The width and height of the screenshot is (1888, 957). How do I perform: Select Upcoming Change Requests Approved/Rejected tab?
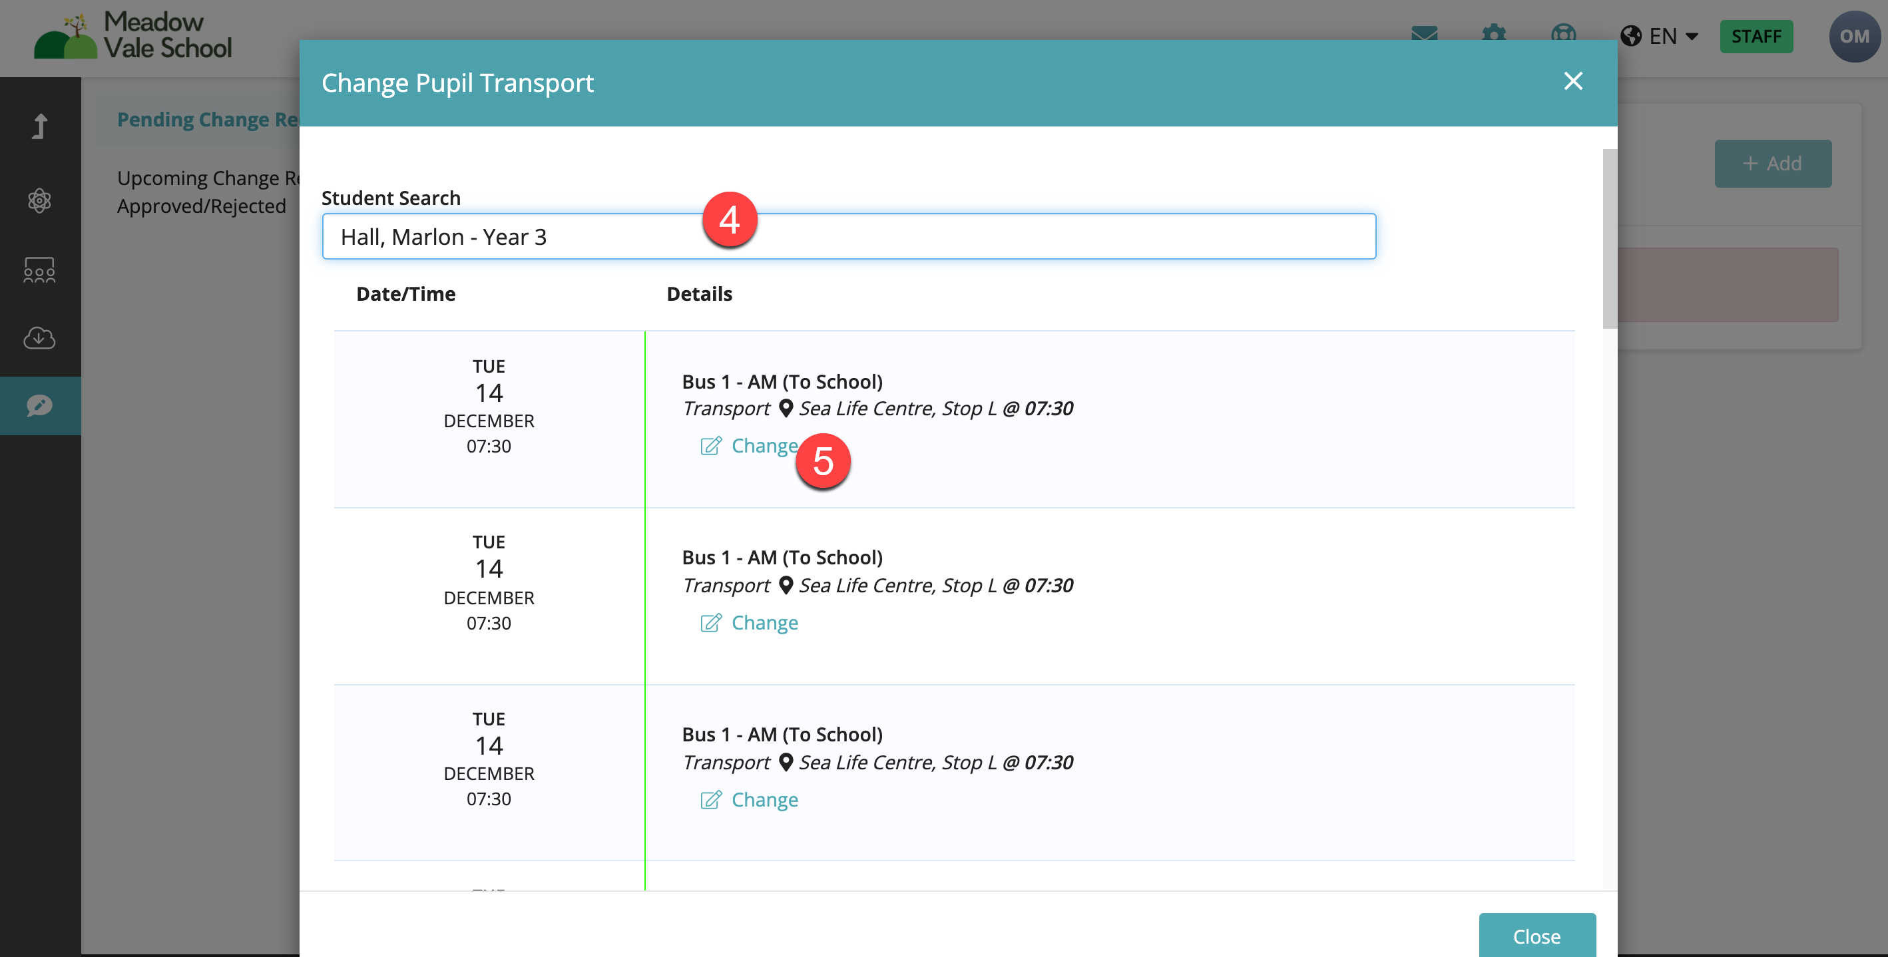pyautogui.click(x=208, y=192)
